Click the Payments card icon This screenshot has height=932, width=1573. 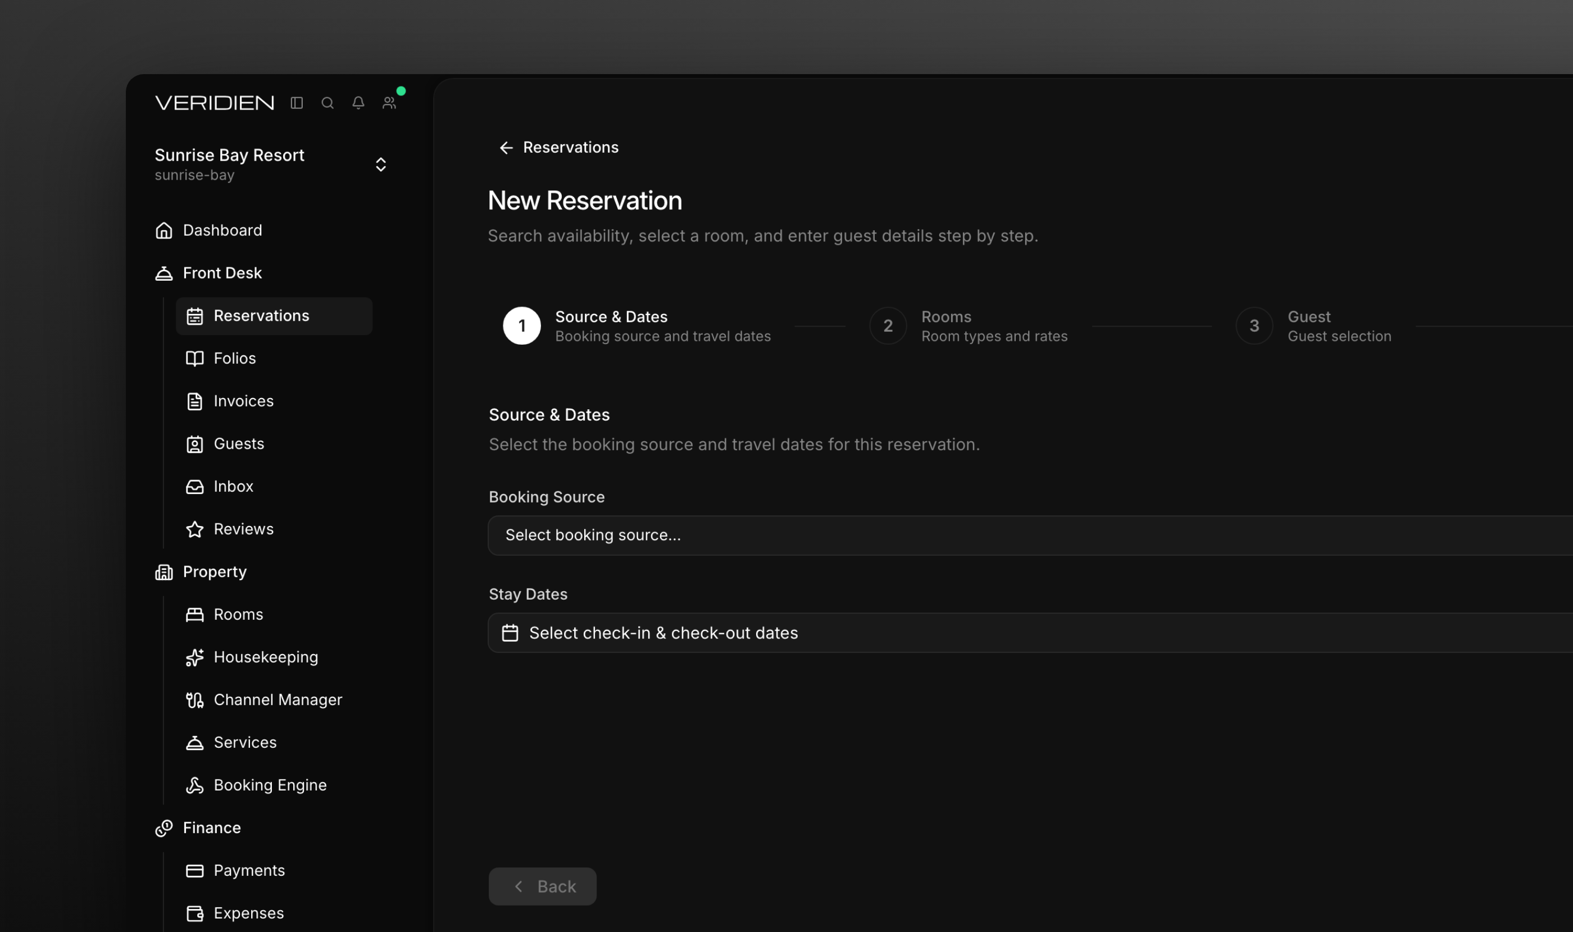[195, 871]
